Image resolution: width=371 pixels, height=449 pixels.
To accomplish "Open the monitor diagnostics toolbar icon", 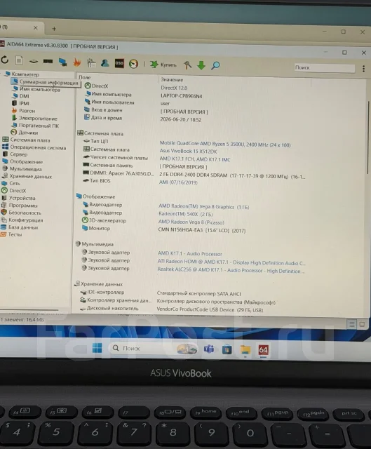I will click(62, 62).
